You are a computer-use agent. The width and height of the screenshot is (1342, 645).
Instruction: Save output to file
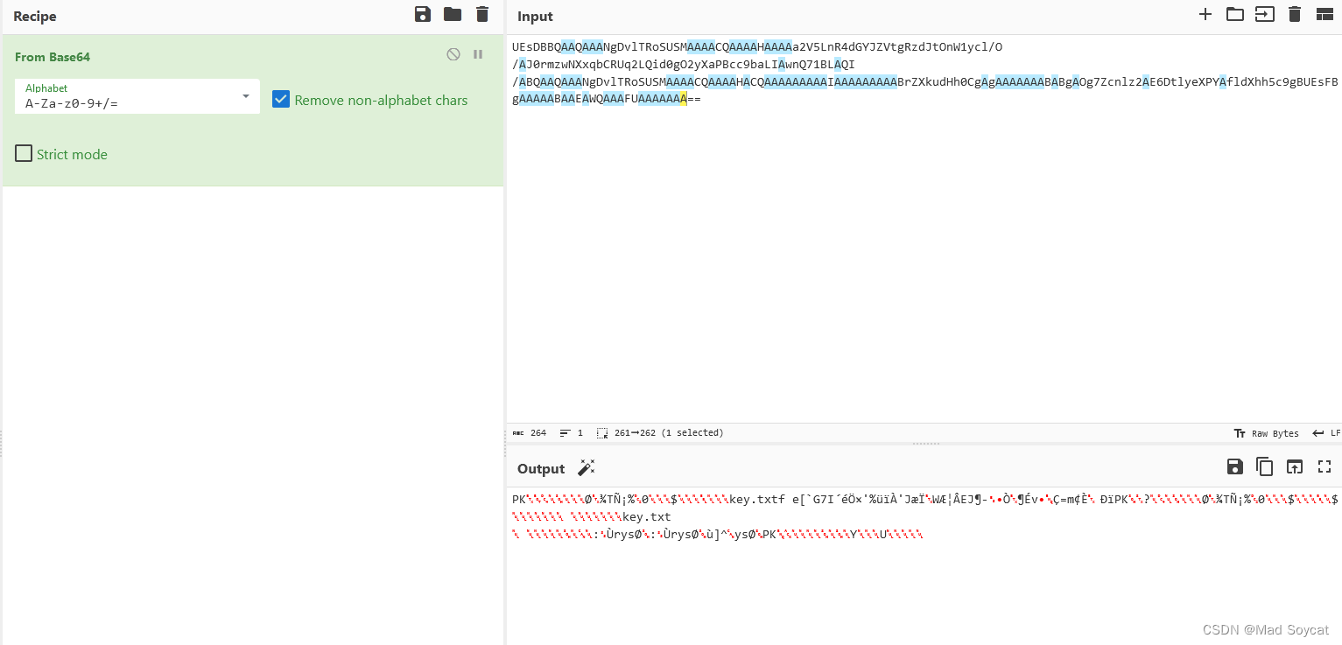(1235, 466)
